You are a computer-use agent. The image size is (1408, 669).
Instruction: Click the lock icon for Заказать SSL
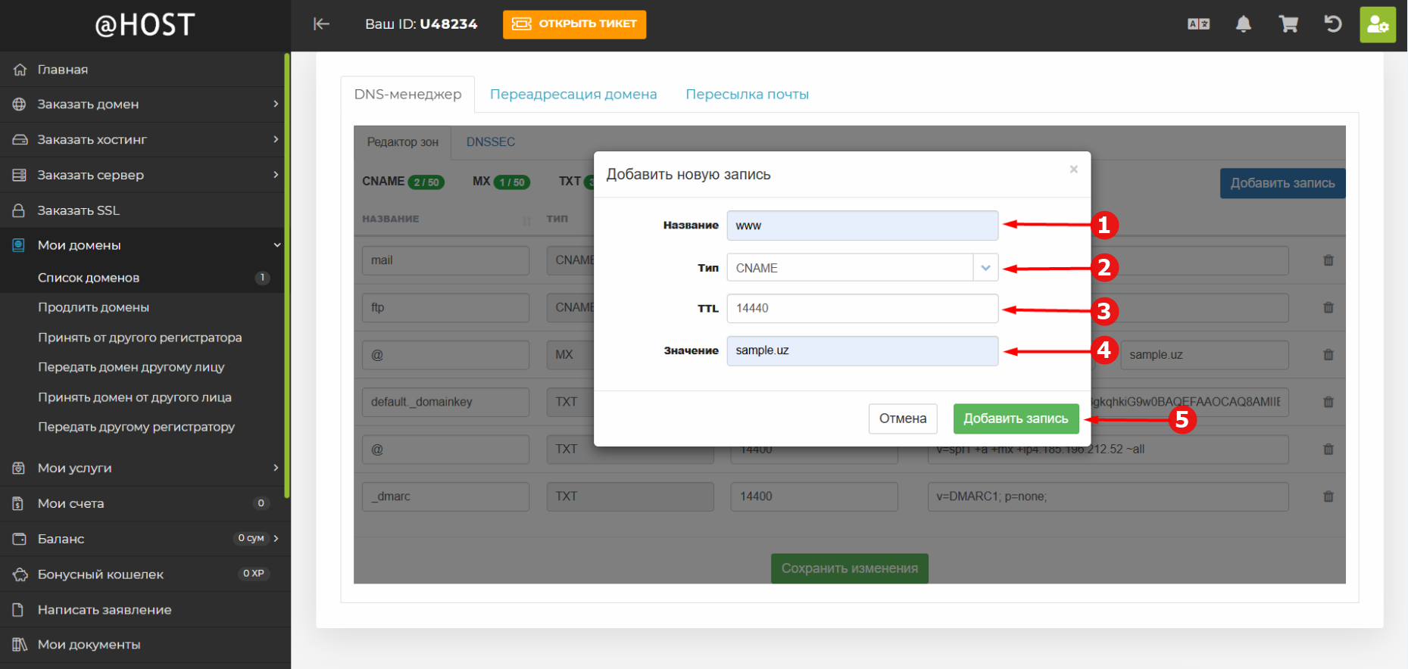pyautogui.click(x=20, y=210)
